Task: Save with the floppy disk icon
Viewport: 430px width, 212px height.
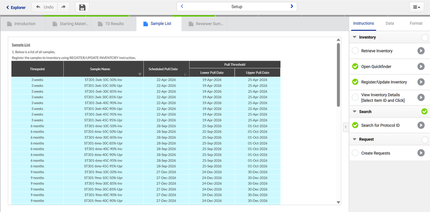Action: (x=82, y=7)
